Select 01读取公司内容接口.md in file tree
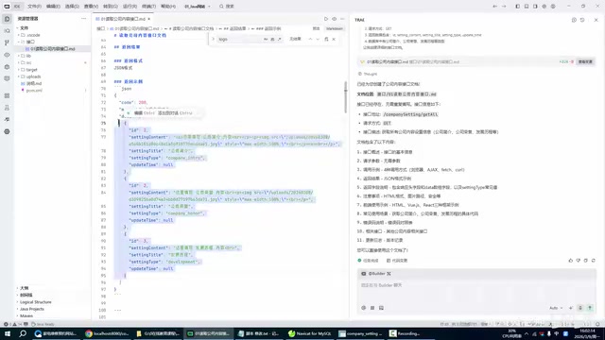Image resolution: width=605 pixels, height=340 pixels. click(x=53, y=49)
